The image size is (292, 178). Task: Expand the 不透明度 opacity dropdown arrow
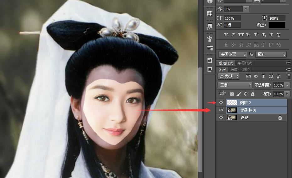(x=287, y=85)
